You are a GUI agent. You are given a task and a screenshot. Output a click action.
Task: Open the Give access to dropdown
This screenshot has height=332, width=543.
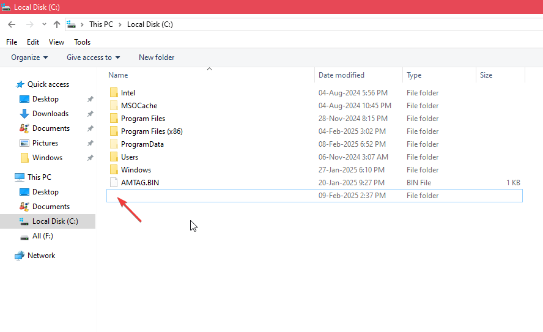pyautogui.click(x=93, y=57)
